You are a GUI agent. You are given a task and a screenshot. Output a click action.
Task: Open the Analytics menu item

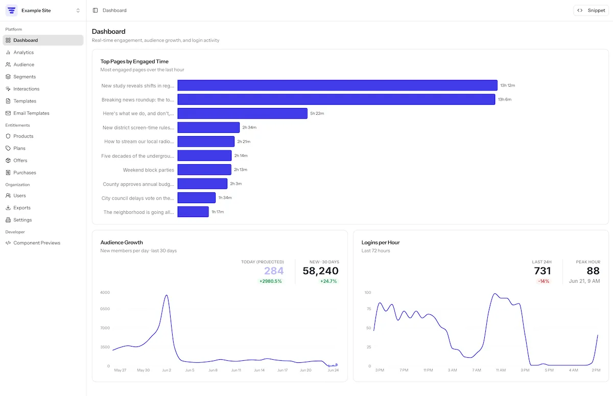43,53
